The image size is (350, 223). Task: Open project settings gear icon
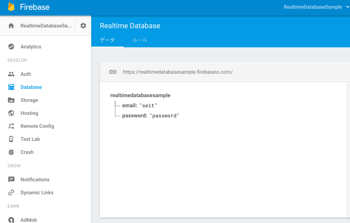click(x=83, y=26)
